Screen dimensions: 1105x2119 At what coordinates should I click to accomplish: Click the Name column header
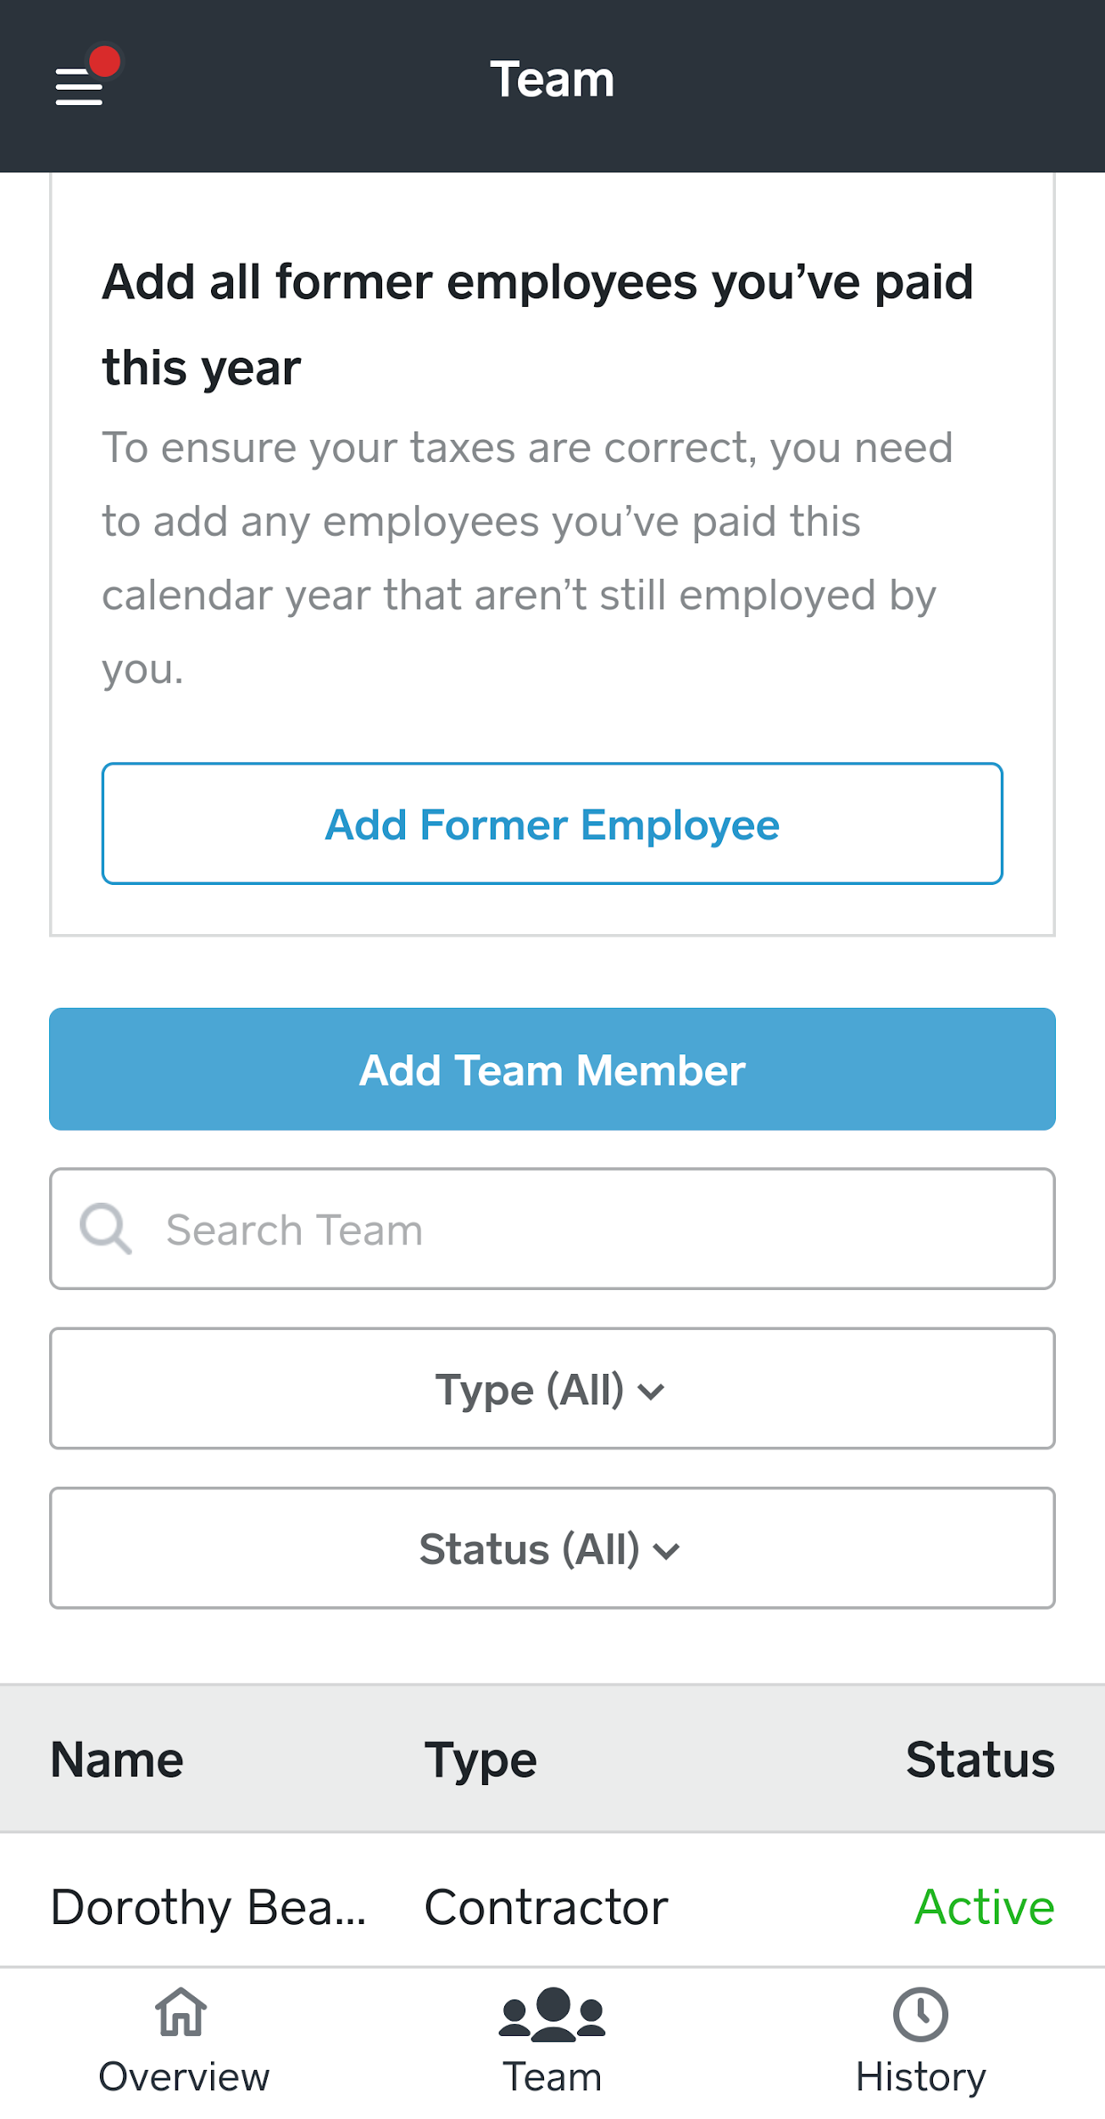coord(115,1758)
